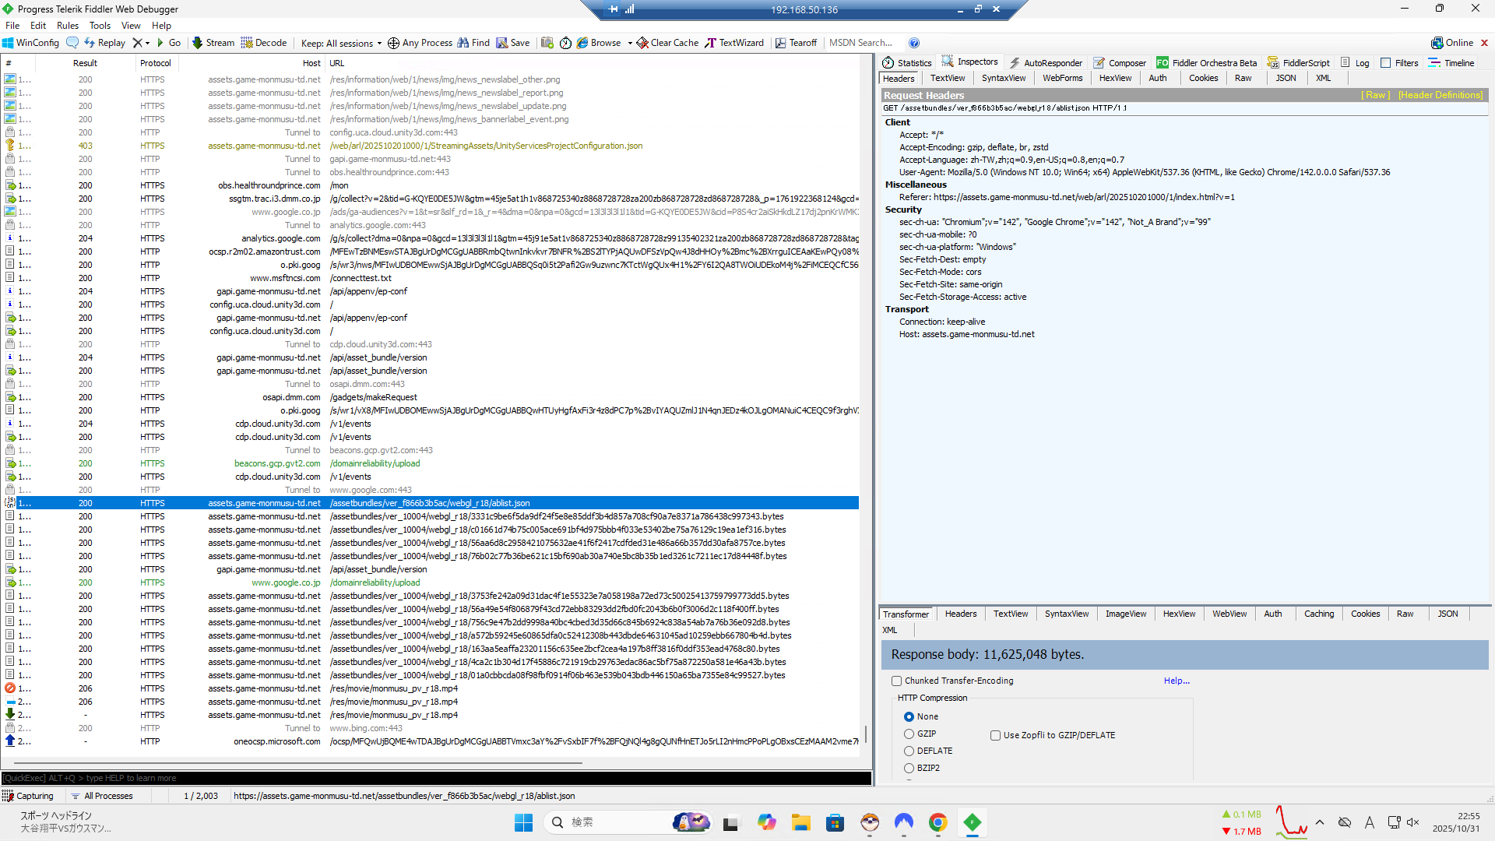
Task: Click the Clear Cache icon
Action: coord(642,43)
